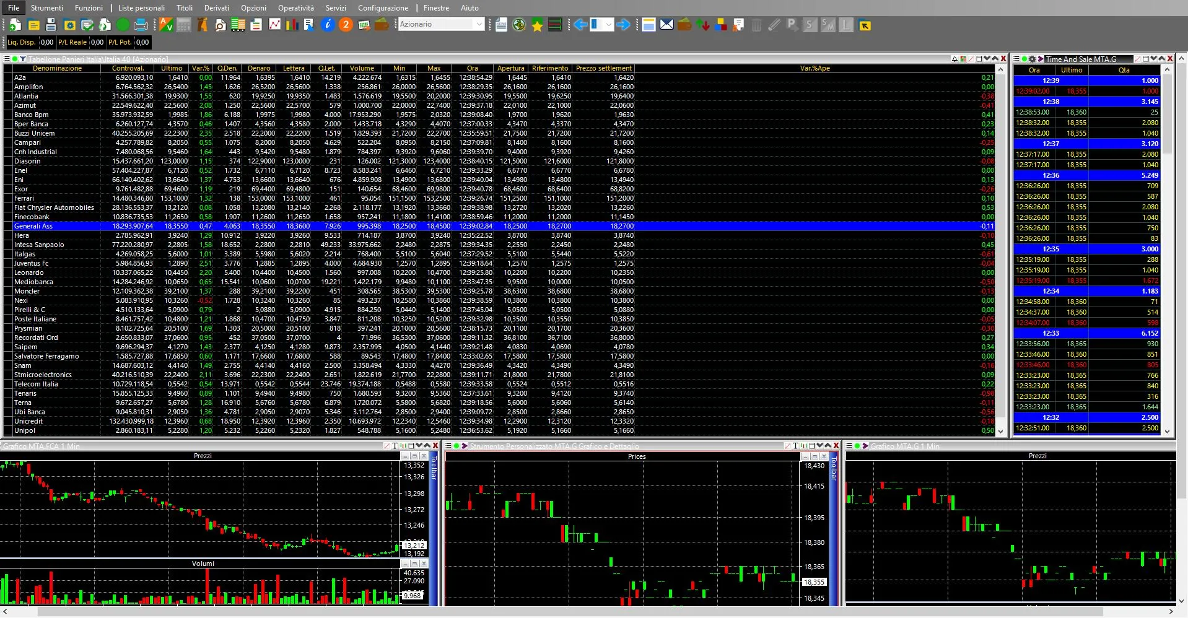Click the new document icon in toolbar
1188x618 pixels.
click(14, 25)
